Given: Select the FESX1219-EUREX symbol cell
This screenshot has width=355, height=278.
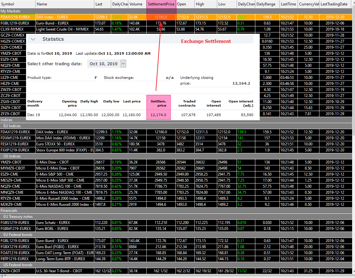Looking at the screenshot, I should [17, 144].
